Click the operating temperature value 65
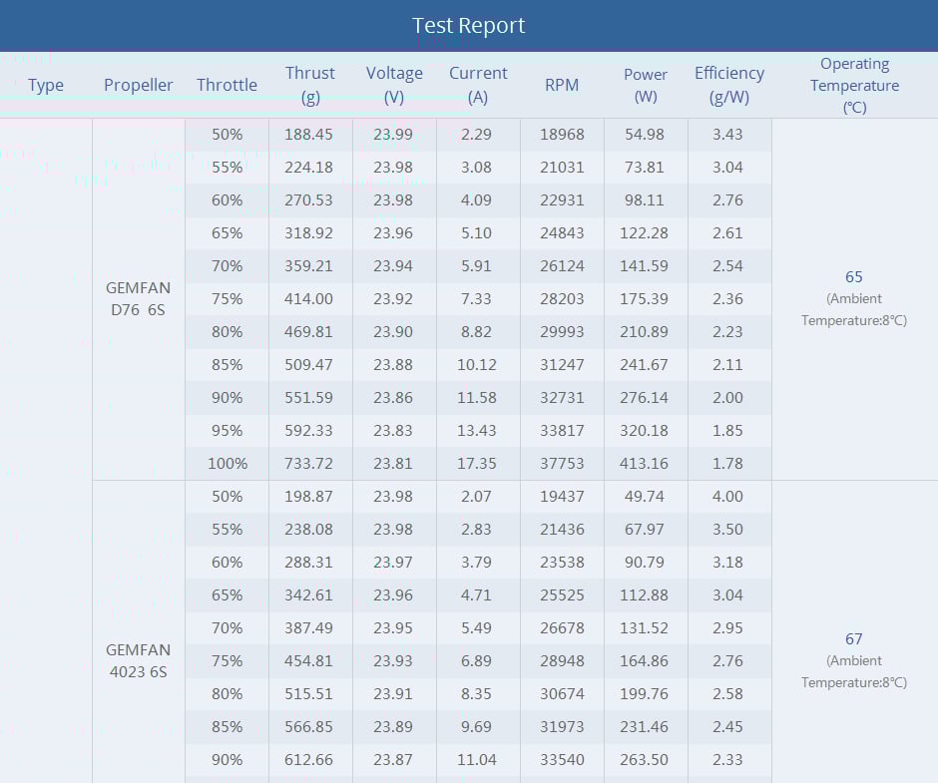The image size is (938, 783). [x=854, y=277]
